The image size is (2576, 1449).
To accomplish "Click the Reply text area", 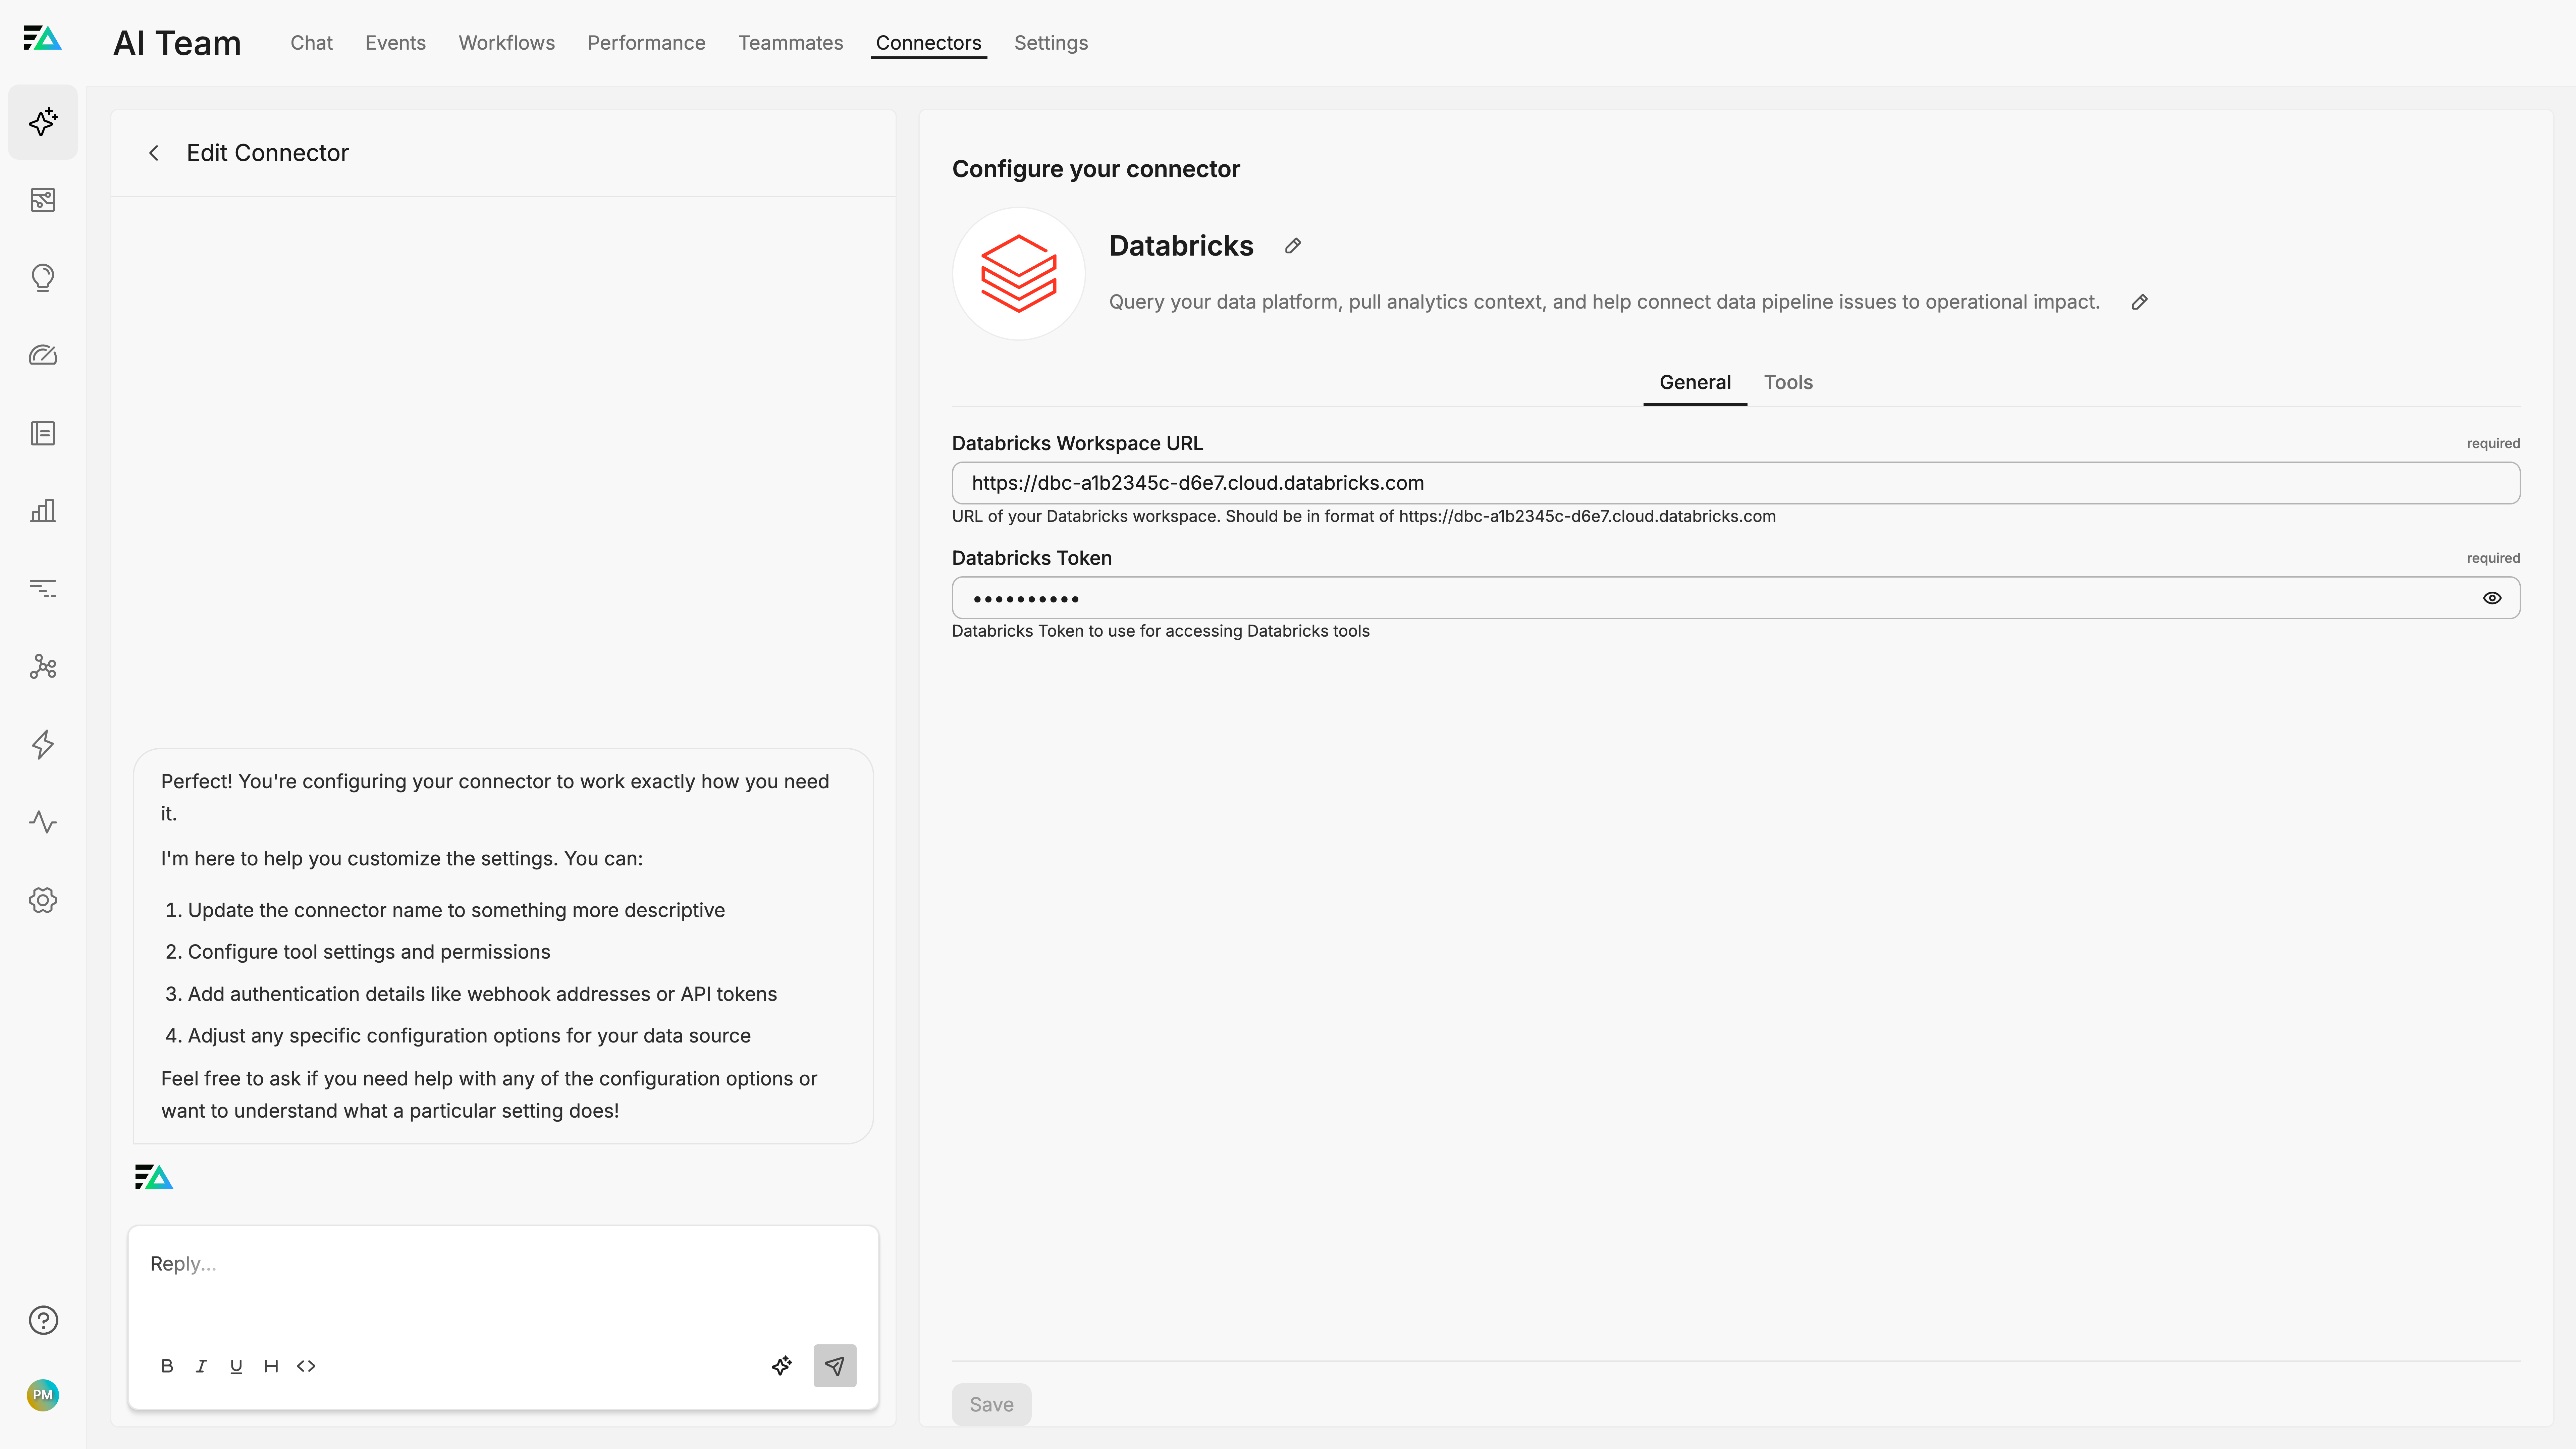I will 503,1283.
